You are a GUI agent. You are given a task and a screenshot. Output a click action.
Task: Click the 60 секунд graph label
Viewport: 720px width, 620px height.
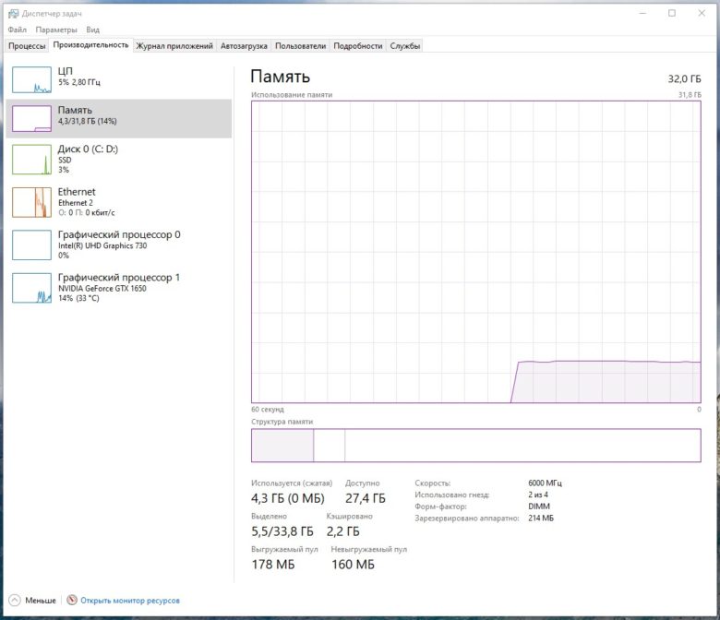coord(268,410)
